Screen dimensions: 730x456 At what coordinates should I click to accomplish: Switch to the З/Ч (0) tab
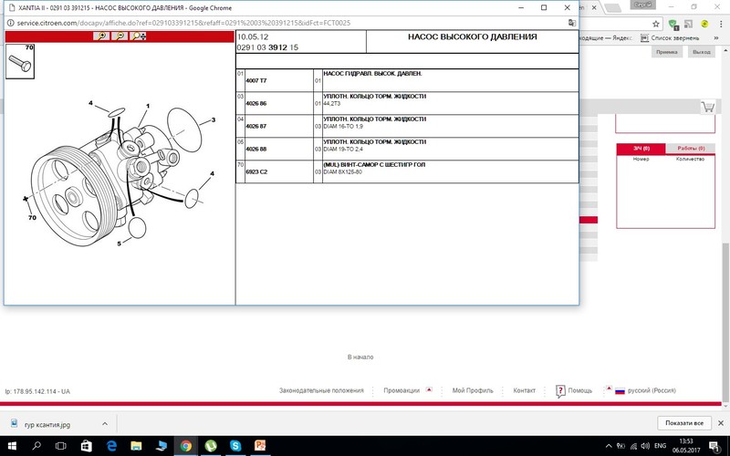pos(641,148)
